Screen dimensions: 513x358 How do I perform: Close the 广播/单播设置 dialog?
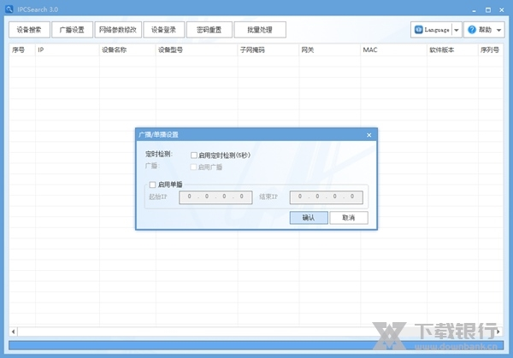(369, 135)
